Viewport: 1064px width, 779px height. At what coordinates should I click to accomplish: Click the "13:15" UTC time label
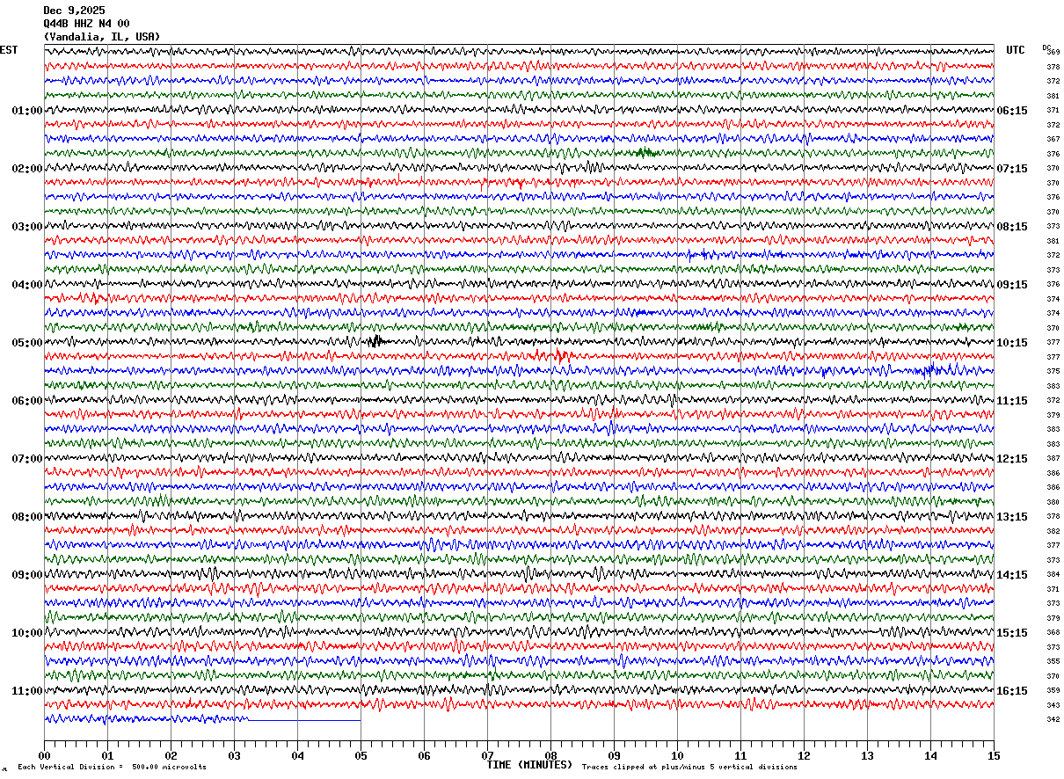coord(1011,517)
